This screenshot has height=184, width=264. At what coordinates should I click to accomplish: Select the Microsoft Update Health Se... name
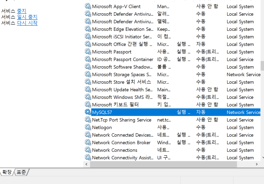[x=122, y=90]
